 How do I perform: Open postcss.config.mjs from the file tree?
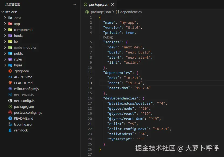[28, 113]
